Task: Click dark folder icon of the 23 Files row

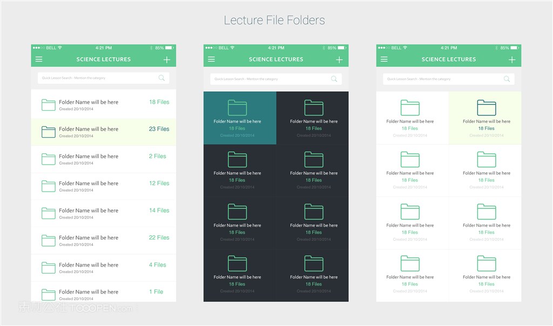Action: coord(48,132)
